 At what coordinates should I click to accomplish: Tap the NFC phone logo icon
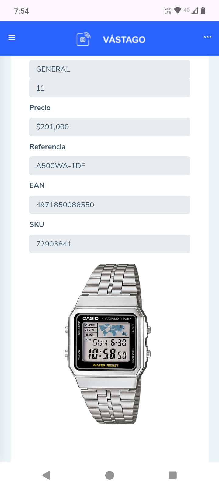(x=83, y=39)
